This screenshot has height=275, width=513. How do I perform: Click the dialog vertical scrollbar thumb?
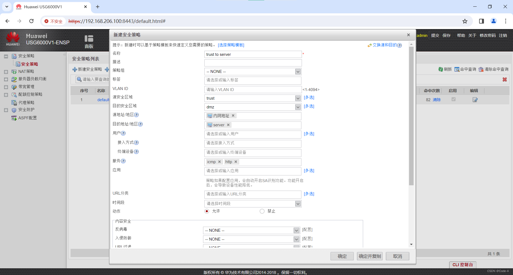click(x=411, y=116)
